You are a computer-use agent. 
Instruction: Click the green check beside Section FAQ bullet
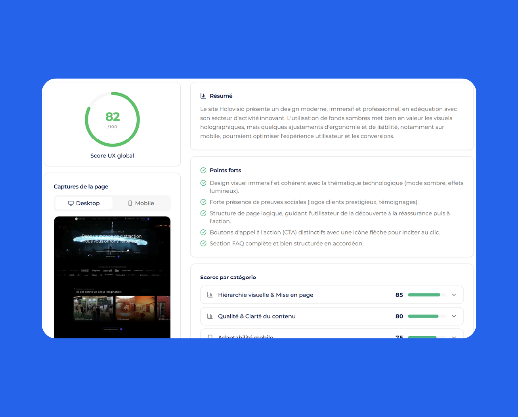203,244
